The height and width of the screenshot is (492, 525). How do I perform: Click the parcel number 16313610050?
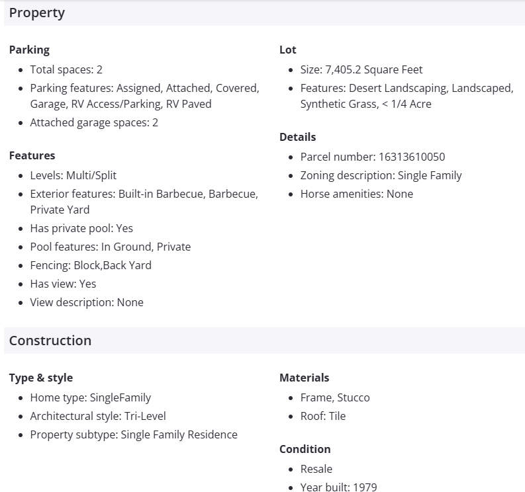[x=411, y=157]
